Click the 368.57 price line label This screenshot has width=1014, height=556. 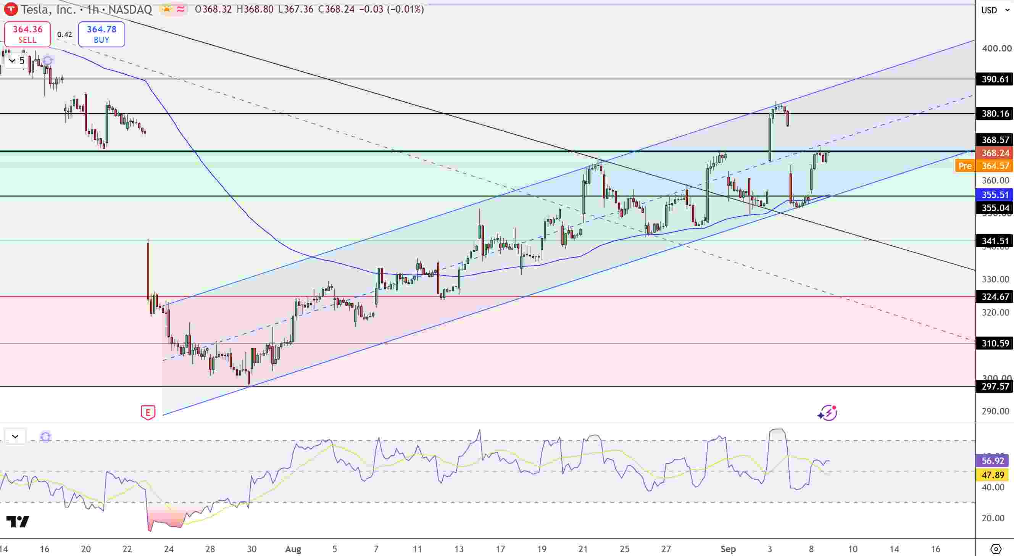point(995,140)
